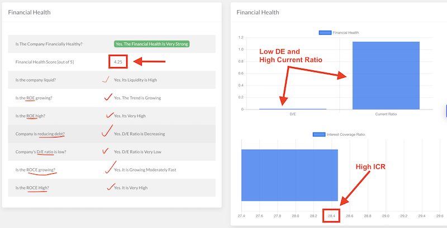Click the 'Financial Health' legend label
The width and height of the screenshot is (447, 228).
346,32
